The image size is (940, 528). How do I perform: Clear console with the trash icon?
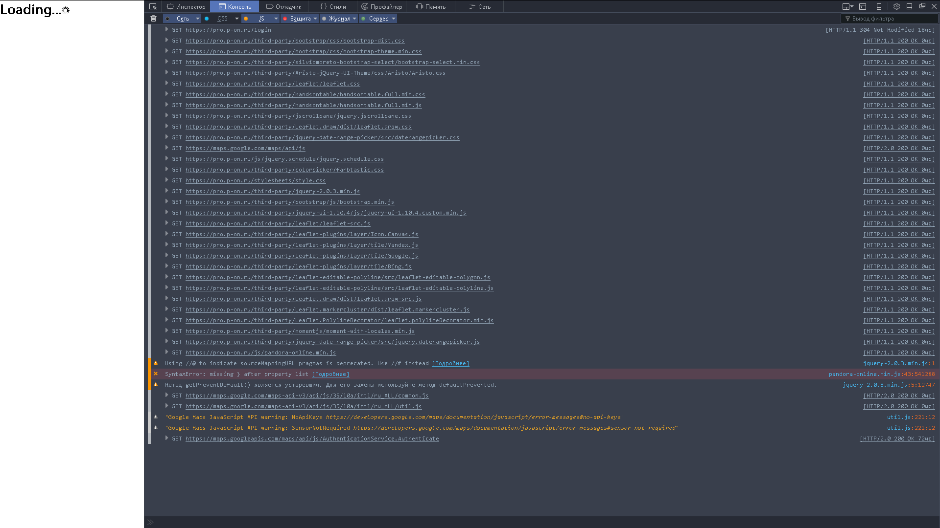click(153, 19)
